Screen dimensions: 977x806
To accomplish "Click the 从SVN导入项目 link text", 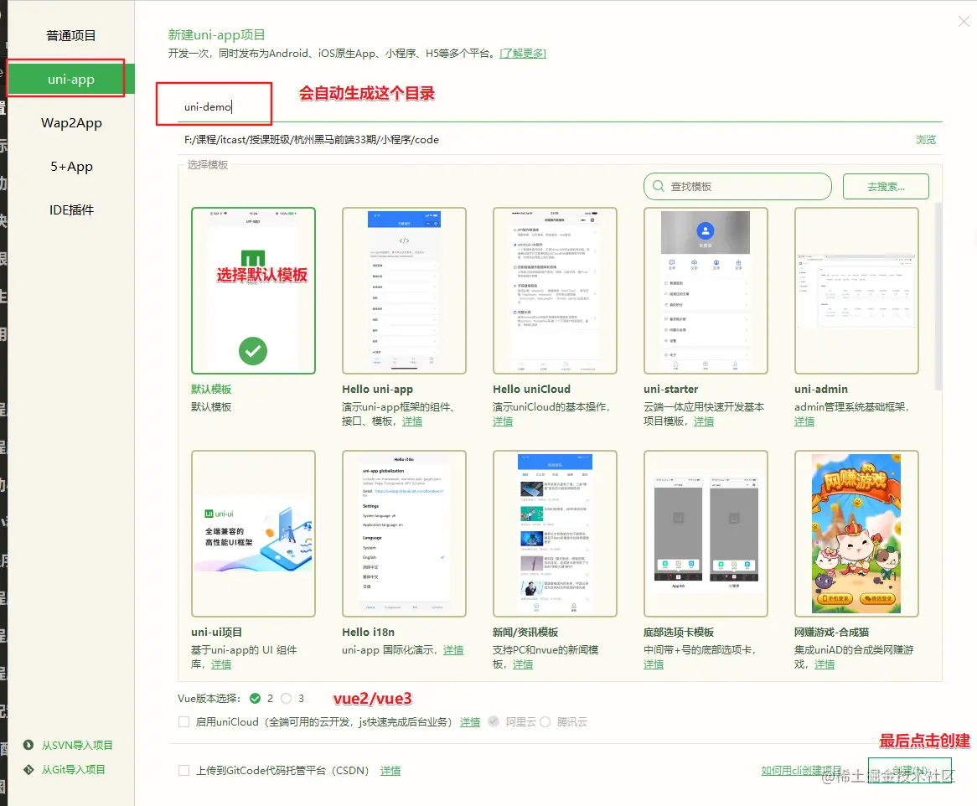I will 77,746.
